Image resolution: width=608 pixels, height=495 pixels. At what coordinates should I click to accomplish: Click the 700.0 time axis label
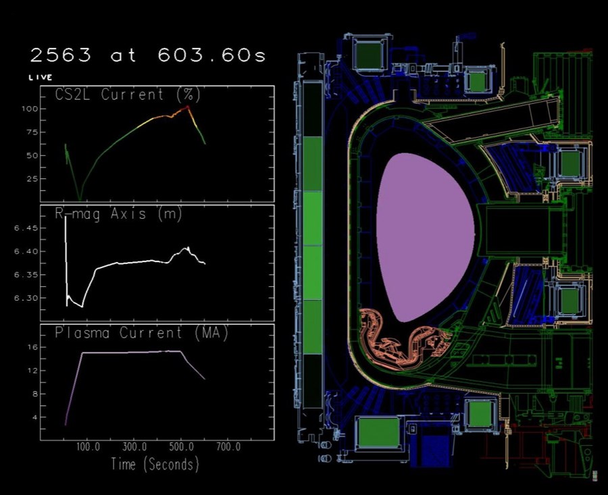[228, 447]
